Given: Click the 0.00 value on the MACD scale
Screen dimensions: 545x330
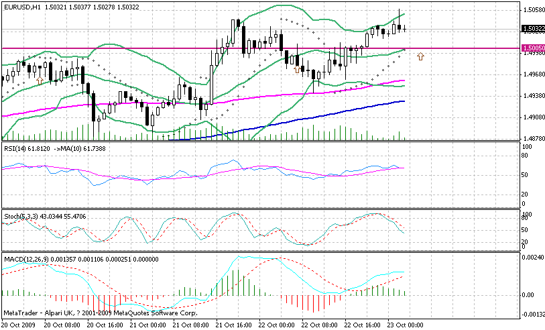Looking at the screenshot, I should coord(528,295).
